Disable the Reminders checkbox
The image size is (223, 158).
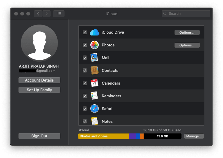[85, 96]
